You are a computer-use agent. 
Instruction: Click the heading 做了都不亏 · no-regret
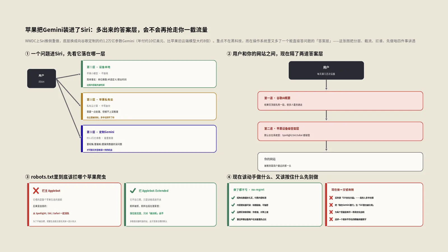[249, 190]
